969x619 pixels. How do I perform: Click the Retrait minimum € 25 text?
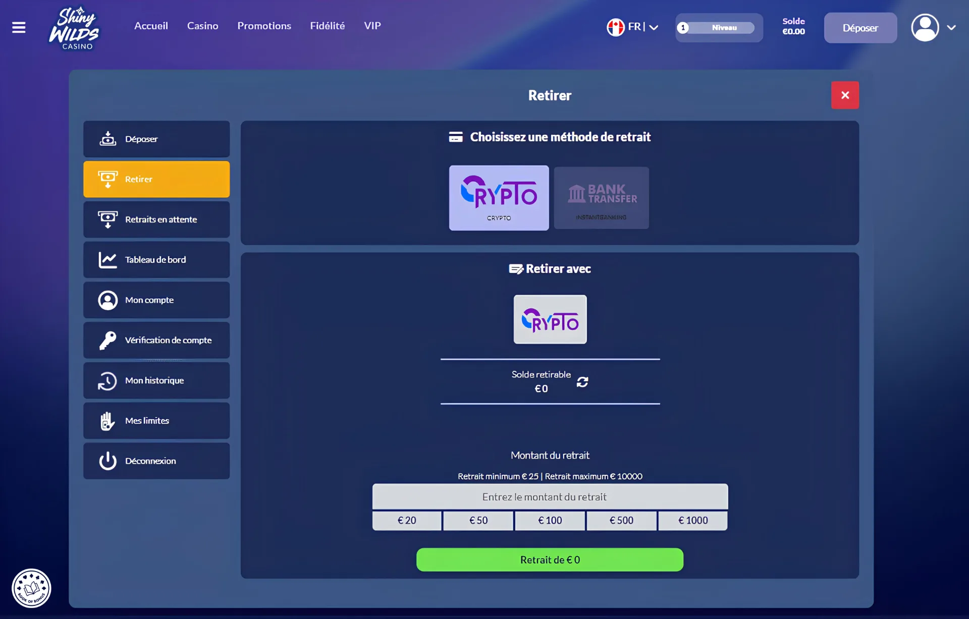click(x=498, y=476)
